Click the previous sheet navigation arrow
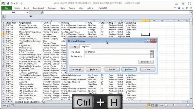Viewport: 194px width, 109px height. tap(6, 102)
